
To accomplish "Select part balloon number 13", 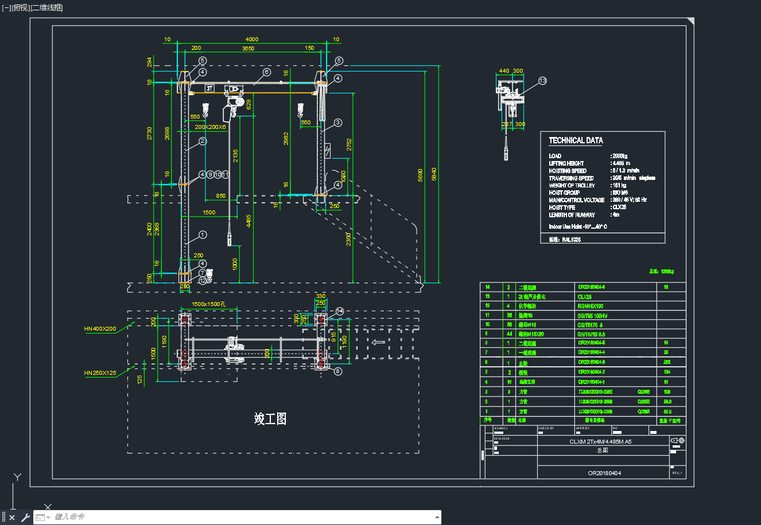I will pos(542,81).
